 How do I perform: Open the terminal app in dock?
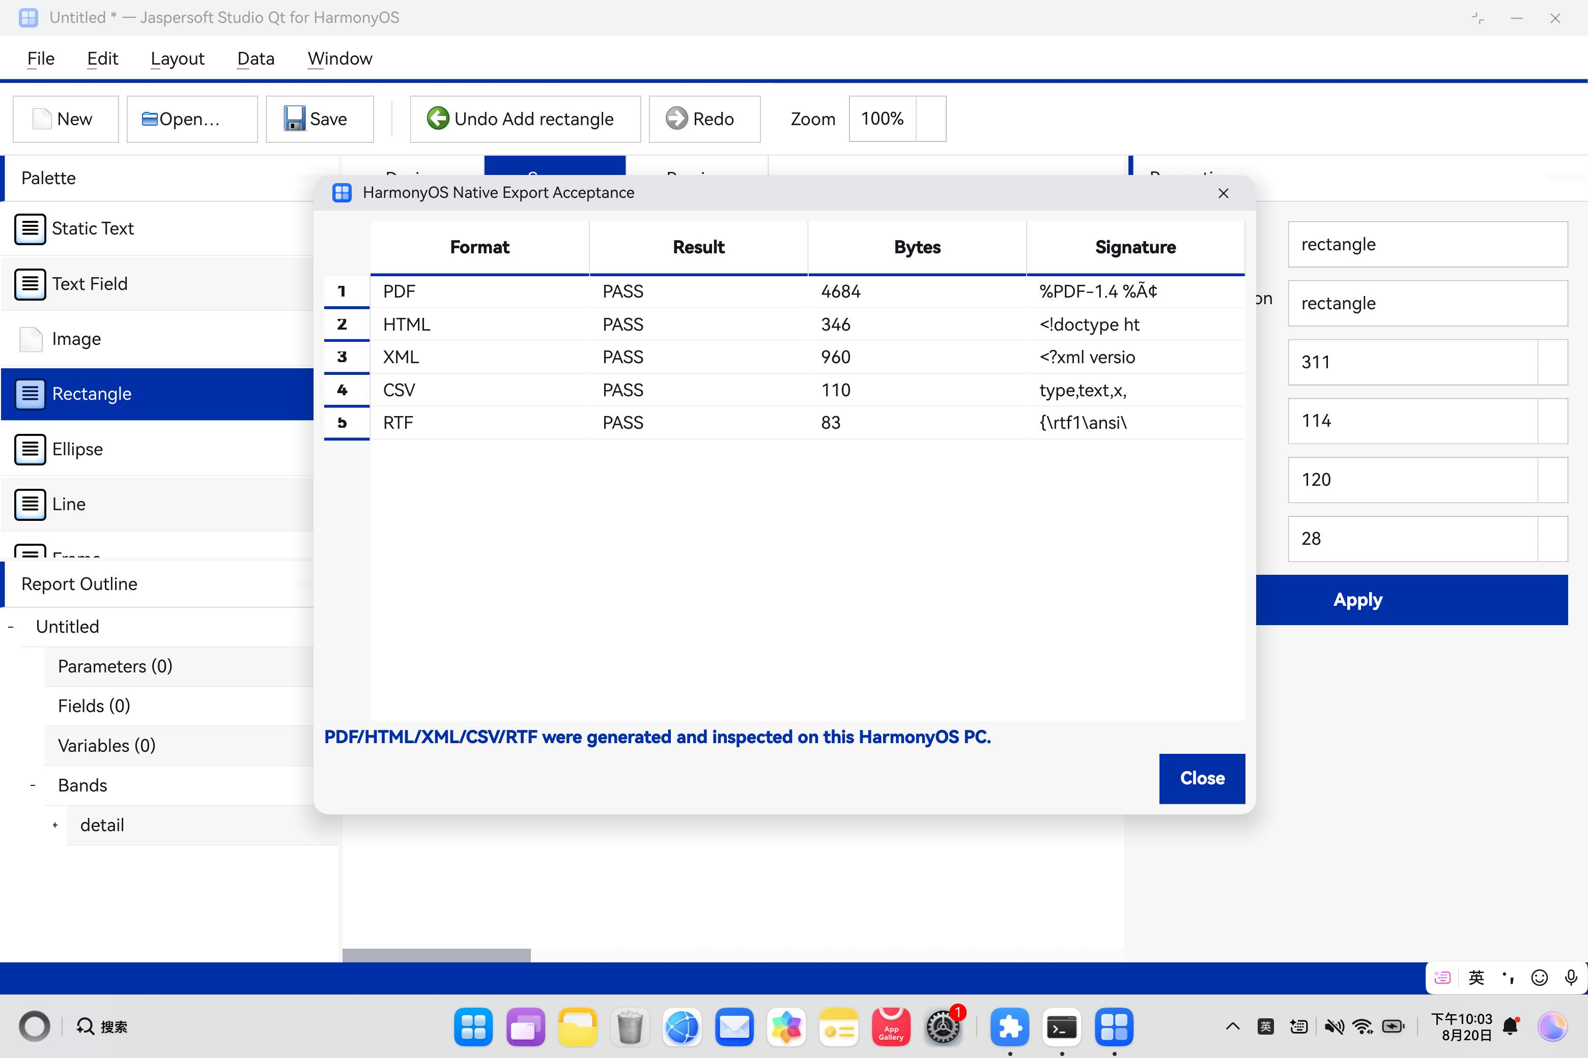tap(1061, 1027)
